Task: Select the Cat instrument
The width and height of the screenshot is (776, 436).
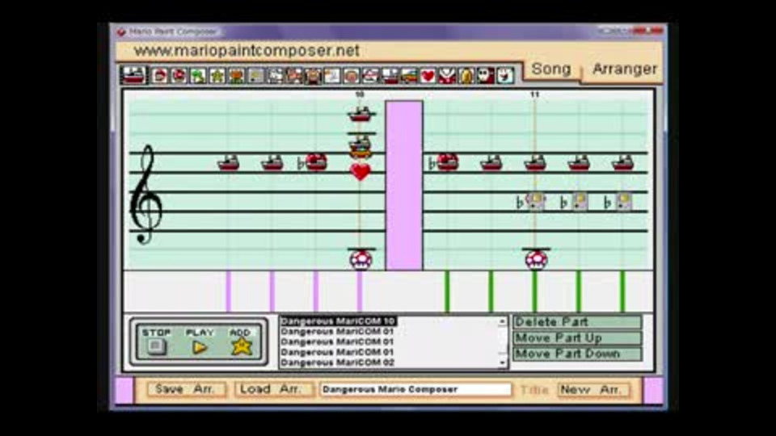Action: tap(294, 76)
